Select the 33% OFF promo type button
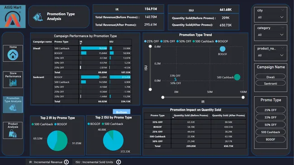 tap(270, 117)
